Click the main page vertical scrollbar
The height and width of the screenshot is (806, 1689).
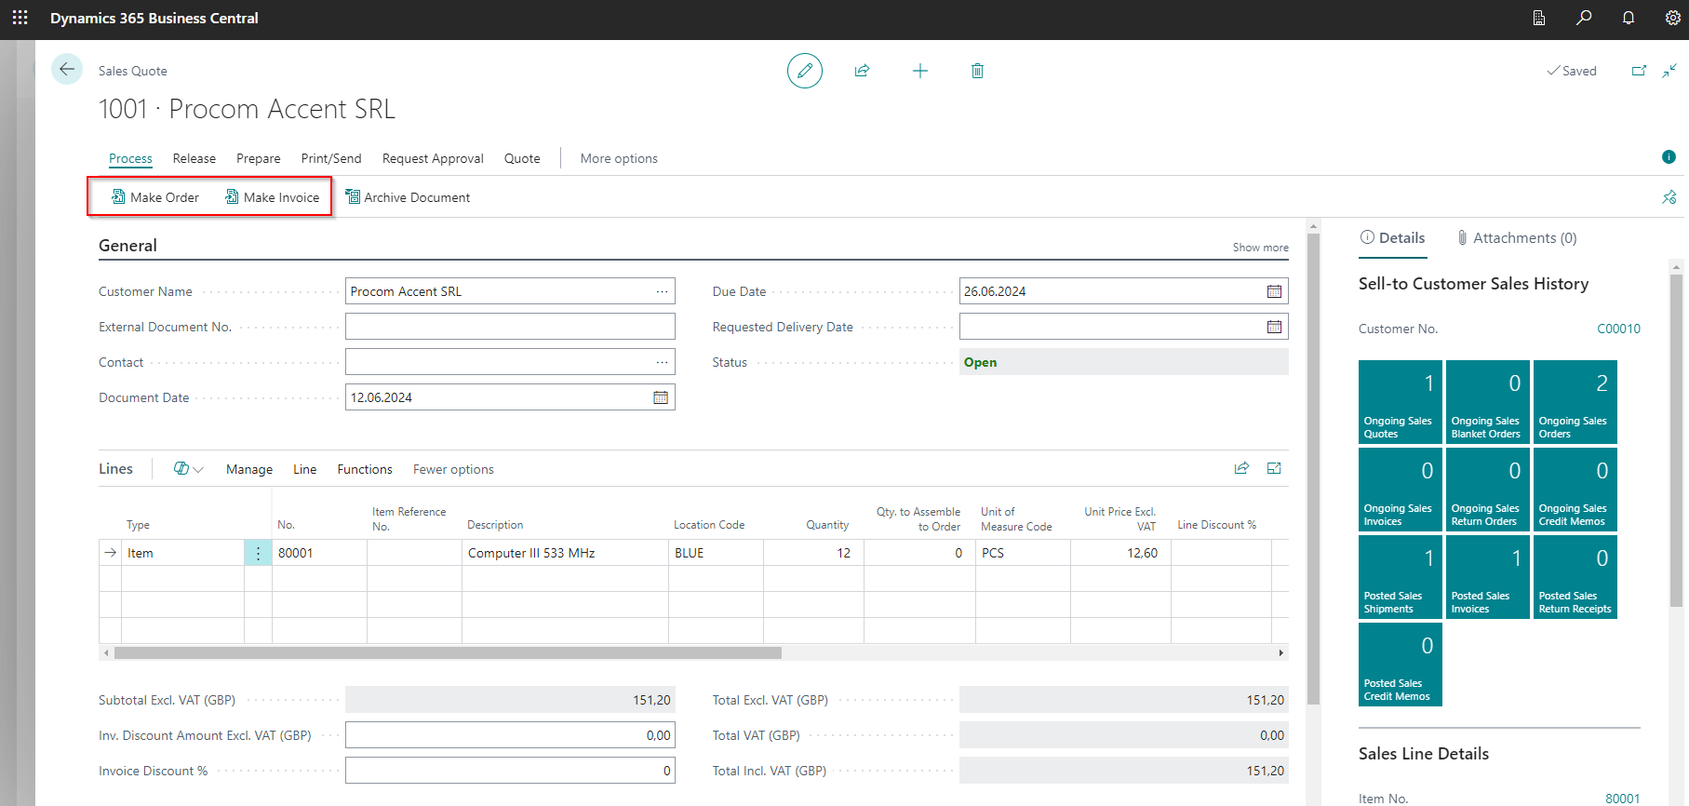point(1313,468)
